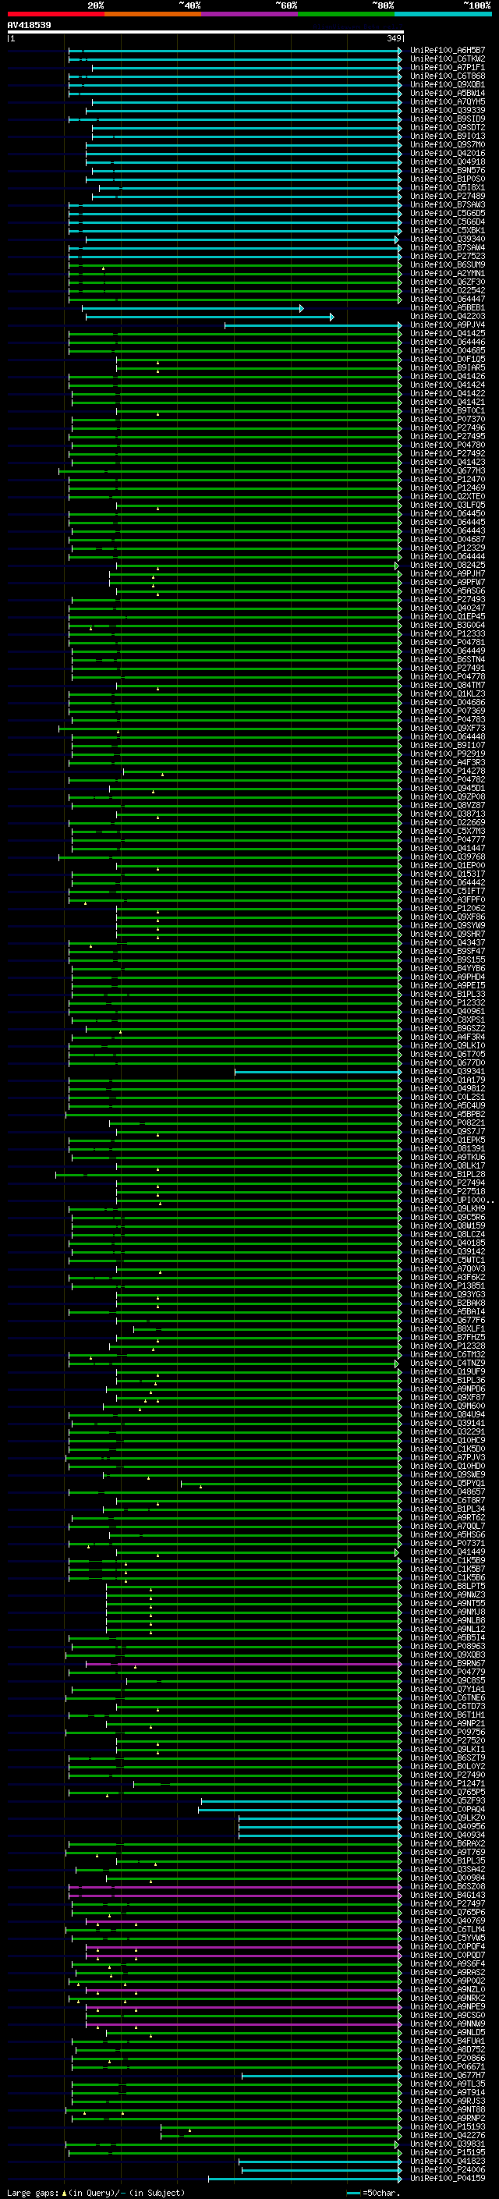Select label UniRef100_A5C4U9
The width and height of the screenshot is (499, 2199).
click(447, 1105)
